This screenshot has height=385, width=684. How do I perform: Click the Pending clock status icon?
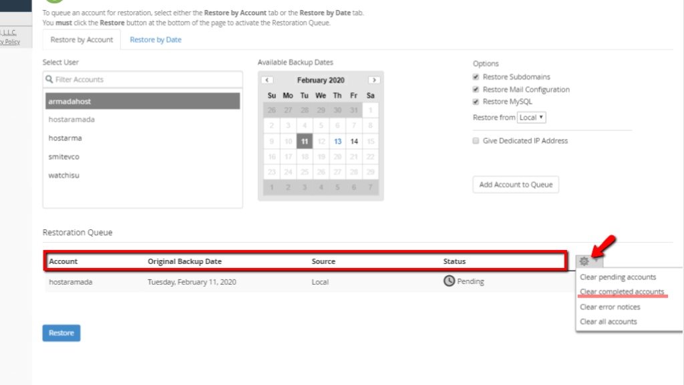[449, 281]
